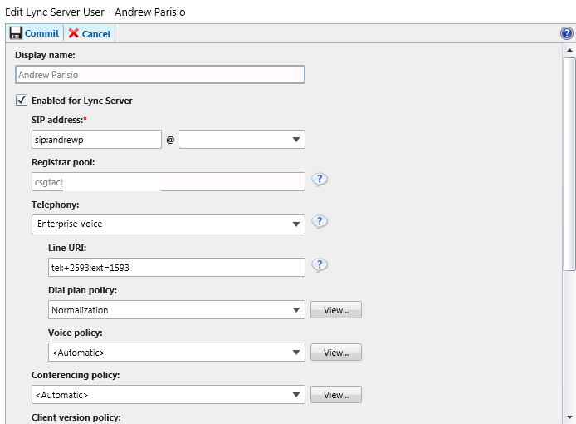Viewport: 576px width, 424px height.
Task: Click View button for Voice policy
Action: [x=336, y=353]
